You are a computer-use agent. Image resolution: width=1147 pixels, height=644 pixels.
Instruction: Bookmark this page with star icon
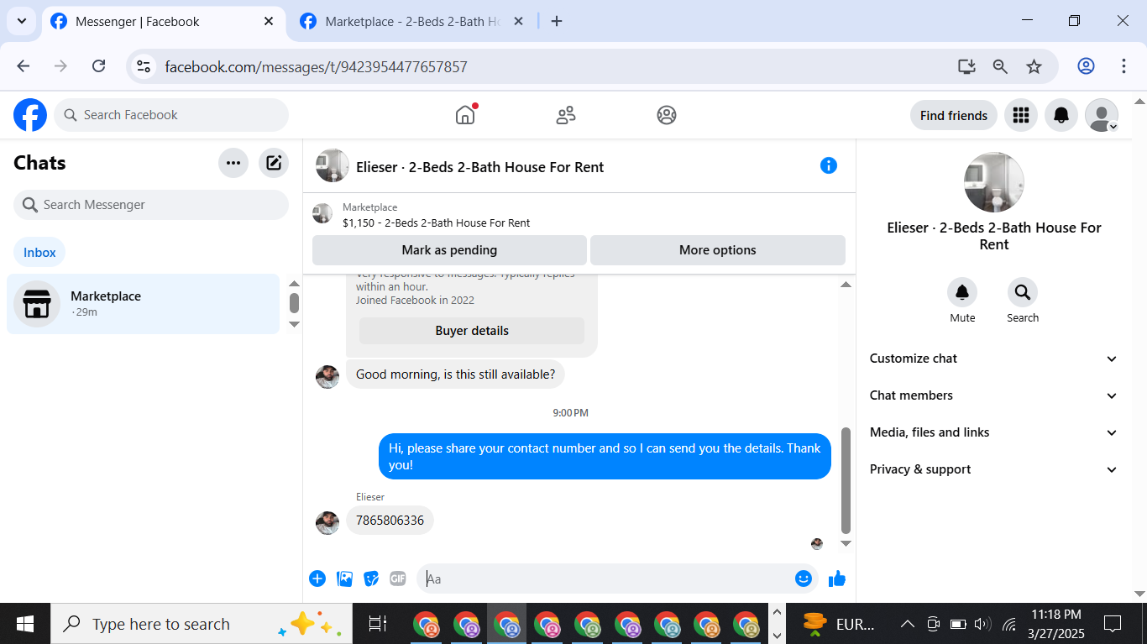[x=1034, y=66]
